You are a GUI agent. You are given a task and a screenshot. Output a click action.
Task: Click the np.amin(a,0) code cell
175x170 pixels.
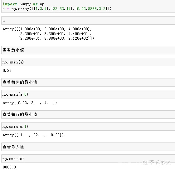(88, 94)
